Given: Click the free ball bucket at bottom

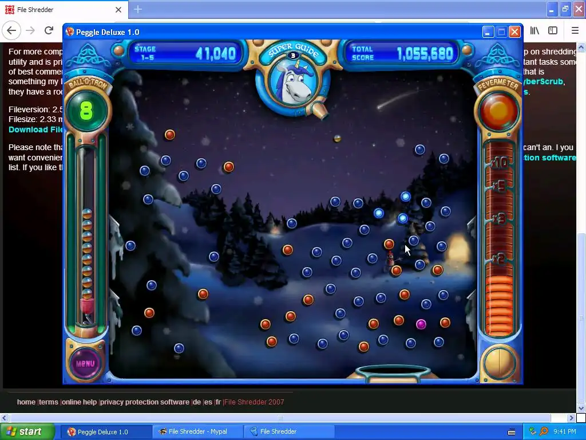Looking at the screenshot, I should tap(393, 372).
